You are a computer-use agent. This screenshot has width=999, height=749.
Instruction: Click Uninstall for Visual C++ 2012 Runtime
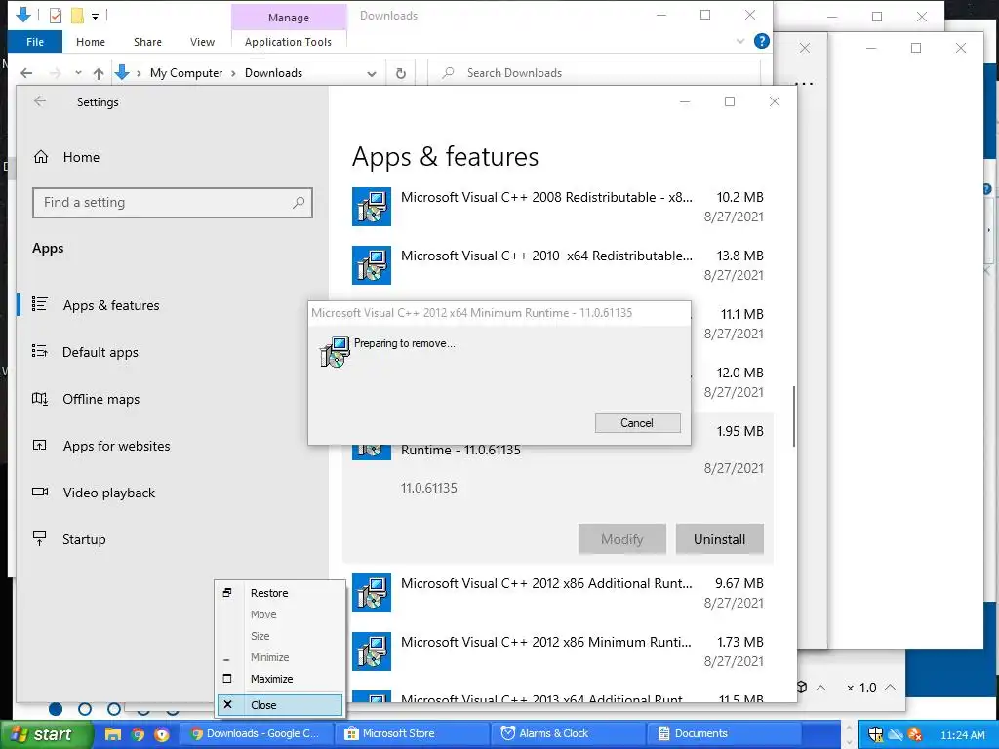point(719,539)
